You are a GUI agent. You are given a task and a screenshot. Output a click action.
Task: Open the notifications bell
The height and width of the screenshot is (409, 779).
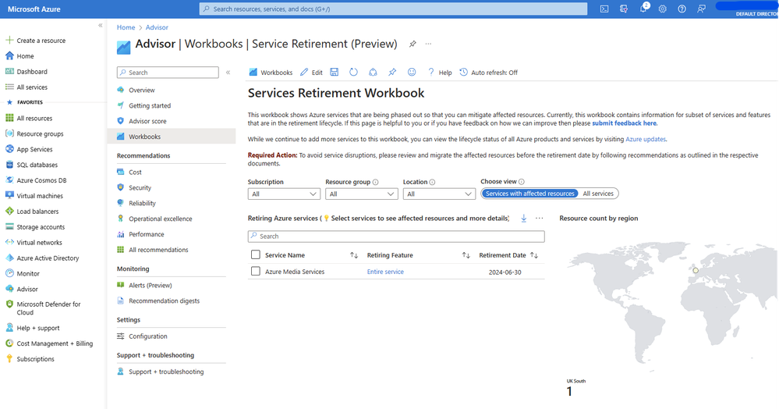[643, 9]
